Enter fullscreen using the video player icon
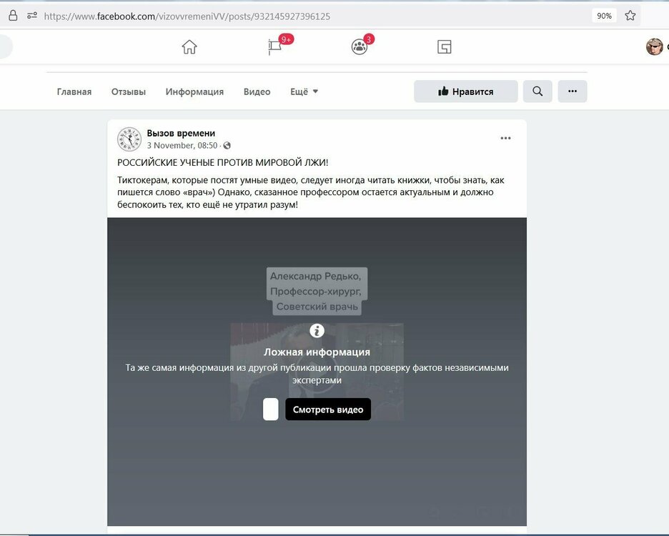 [509, 512]
